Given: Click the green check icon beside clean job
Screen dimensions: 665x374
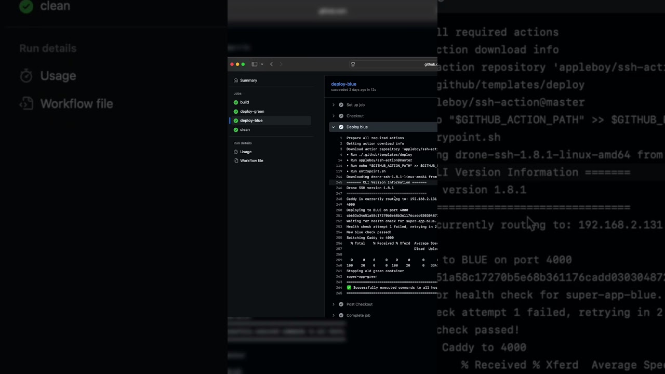Looking at the screenshot, I should [x=236, y=130].
